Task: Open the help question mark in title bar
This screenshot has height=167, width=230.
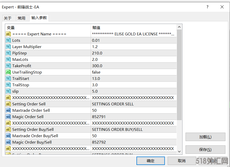Action: (x=207, y=7)
